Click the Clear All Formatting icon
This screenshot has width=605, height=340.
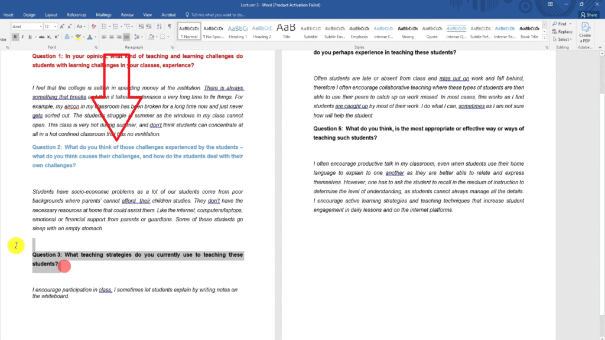coord(93,27)
